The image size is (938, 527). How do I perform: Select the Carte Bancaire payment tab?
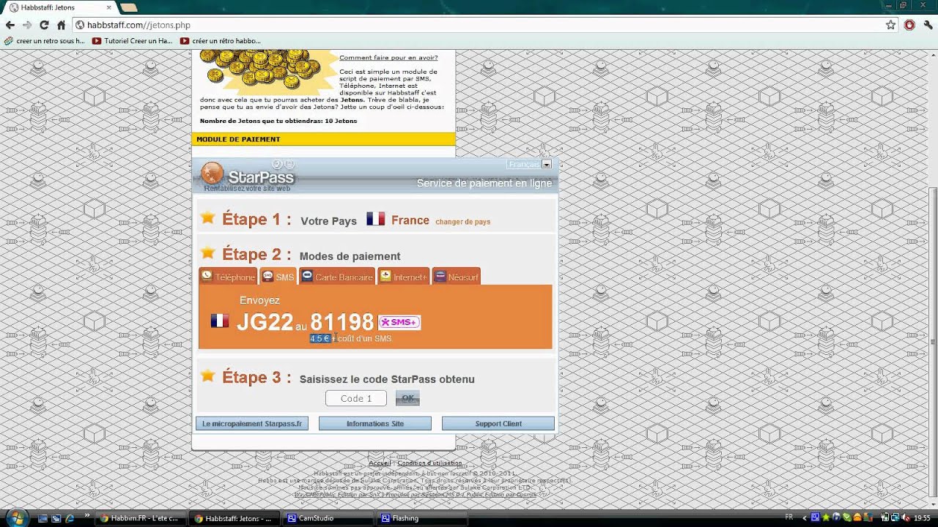[x=337, y=277]
